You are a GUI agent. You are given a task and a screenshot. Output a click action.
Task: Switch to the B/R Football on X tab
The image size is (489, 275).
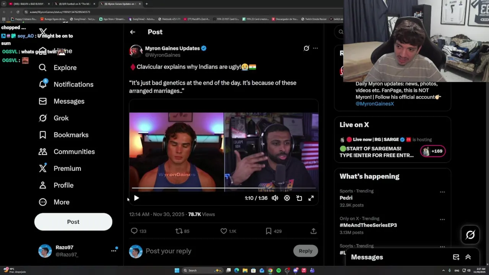point(75,4)
